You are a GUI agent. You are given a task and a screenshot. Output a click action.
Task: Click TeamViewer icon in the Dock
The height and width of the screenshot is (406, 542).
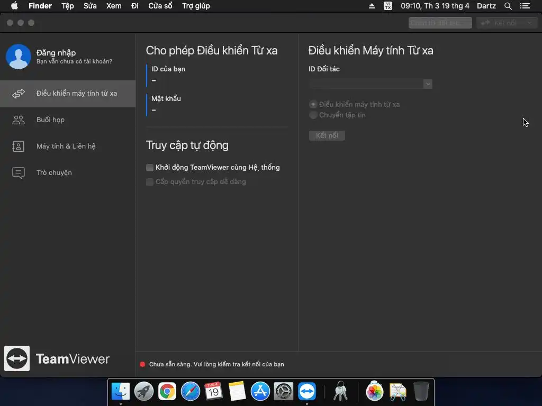click(307, 391)
